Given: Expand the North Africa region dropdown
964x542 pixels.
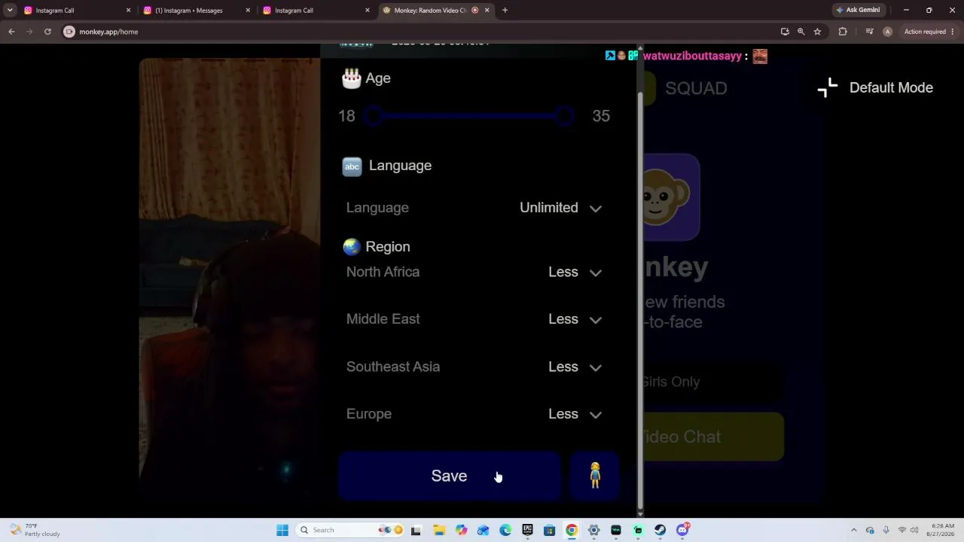Looking at the screenshot, I should pos(575,273).
